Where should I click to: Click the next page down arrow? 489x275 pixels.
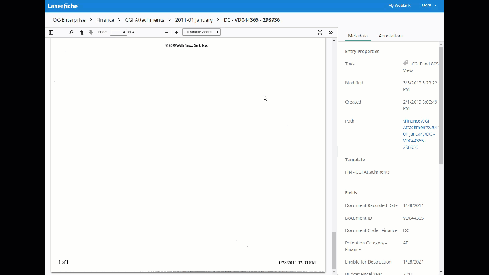click(91, 32)
